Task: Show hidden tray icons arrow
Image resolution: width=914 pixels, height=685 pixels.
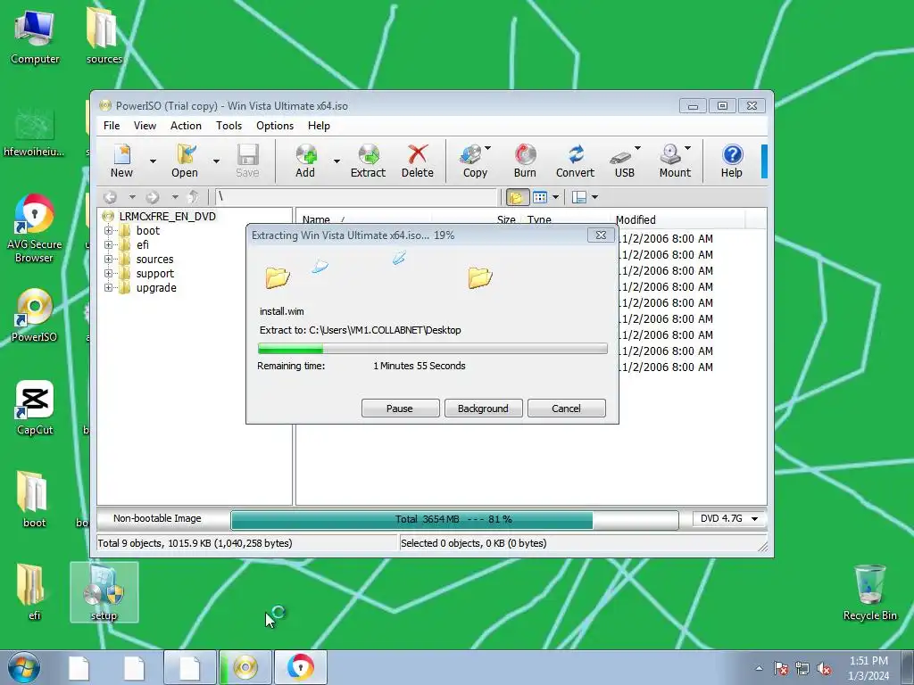Action: click(759, 669)
